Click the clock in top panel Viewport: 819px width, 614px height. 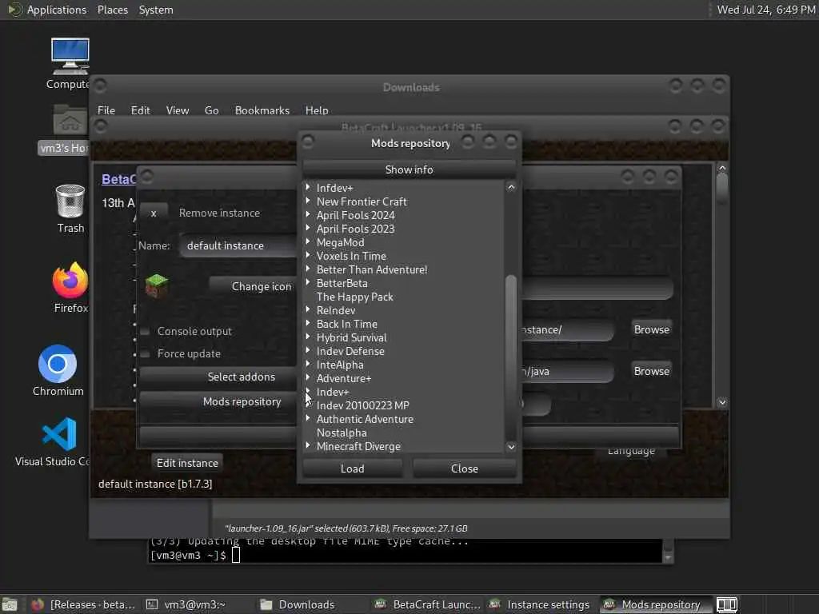click(765, 10)
